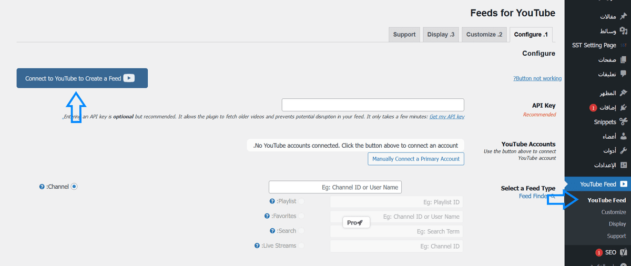The width and height of the screenshot is (631, 266).
Task: Click Manually Connect a Primary Account button
Action: pyautogui.click(x=416, y=159)
